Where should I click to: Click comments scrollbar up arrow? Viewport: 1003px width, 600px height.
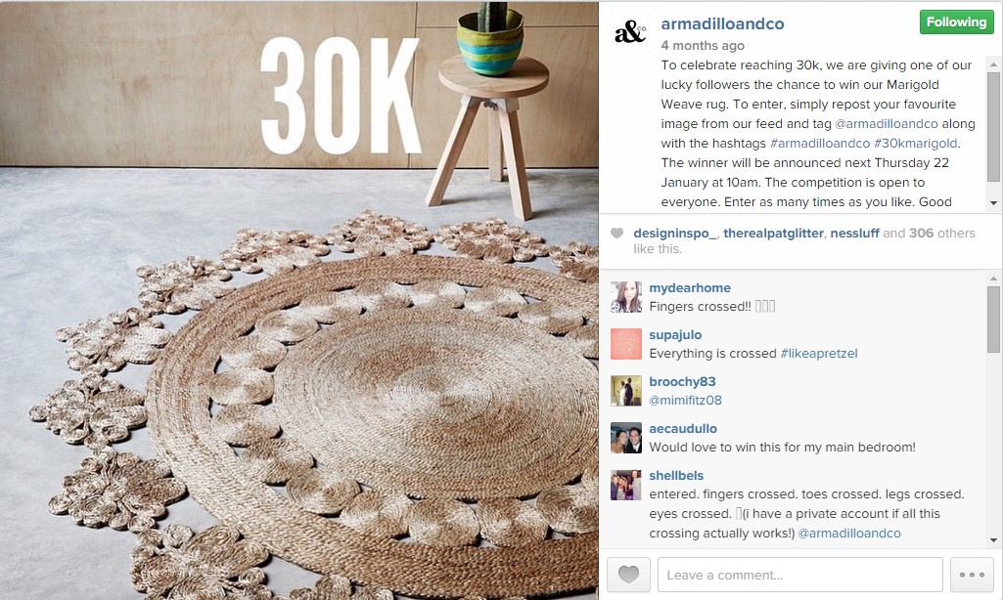pos(993,279)
